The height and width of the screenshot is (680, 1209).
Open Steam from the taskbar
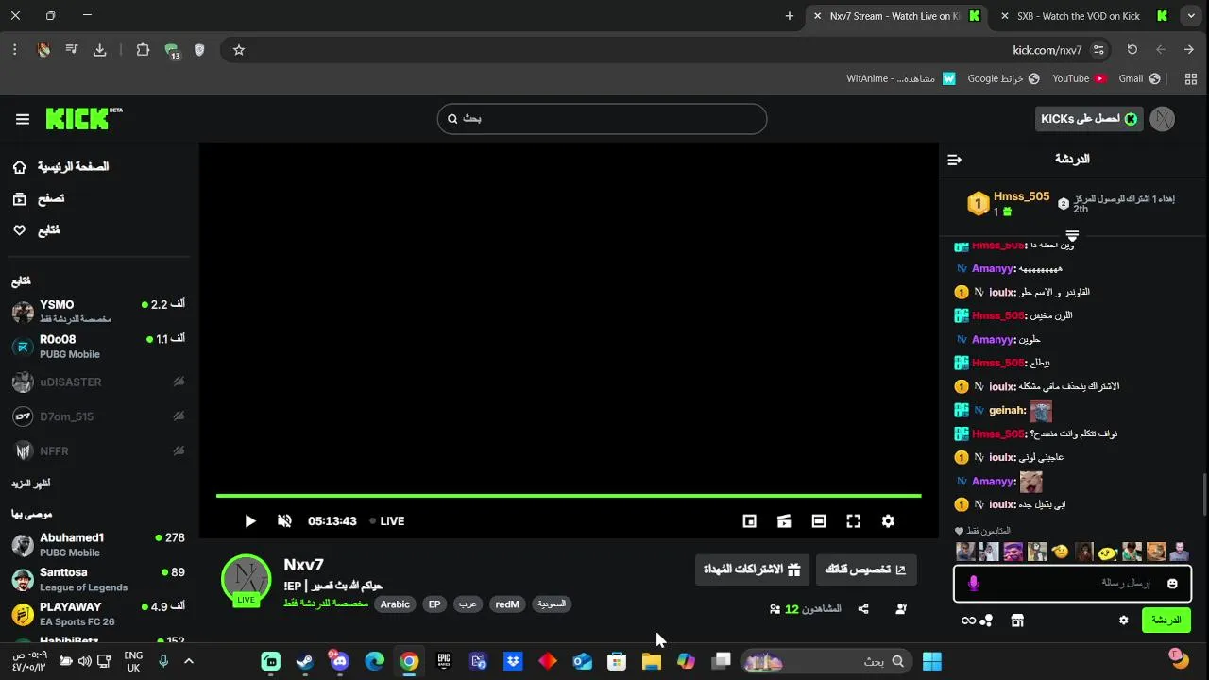pyautogui.click(x=305, y=661)
